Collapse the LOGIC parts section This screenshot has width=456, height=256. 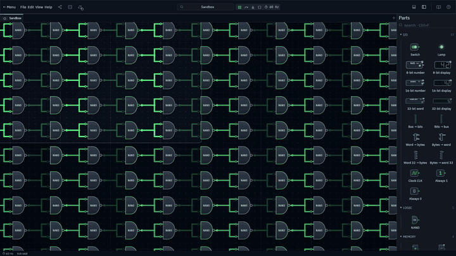tap(406, 207)
